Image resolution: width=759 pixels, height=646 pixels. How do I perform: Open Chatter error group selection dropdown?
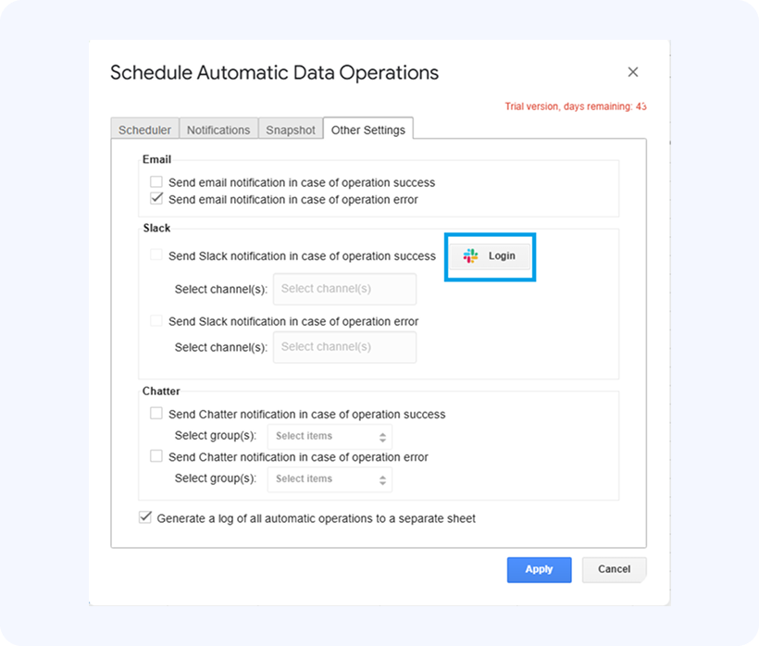[x=330, y=478]
